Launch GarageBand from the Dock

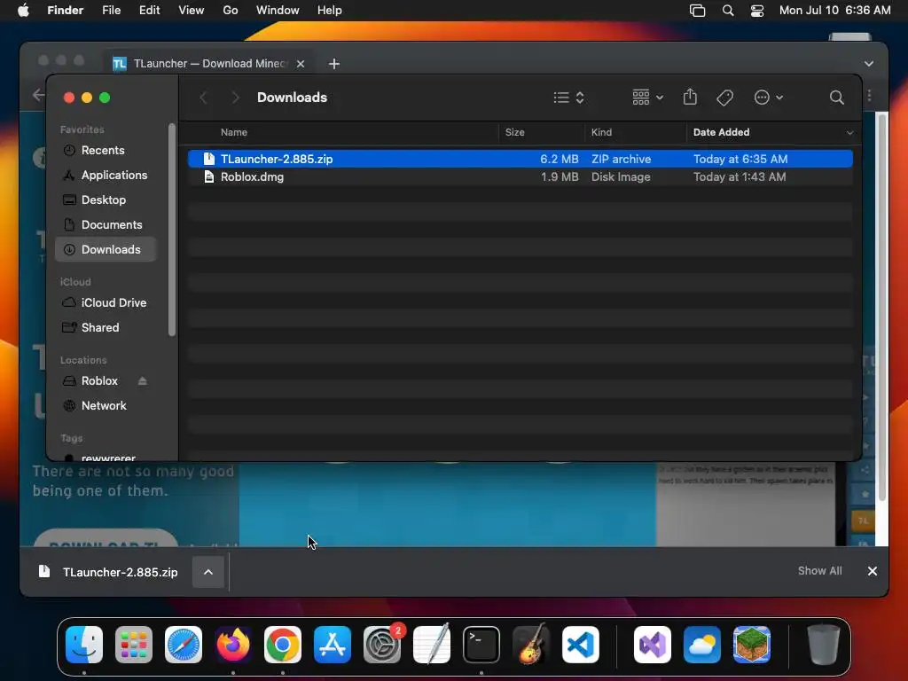pyautogui.click(x=531, y=645)
